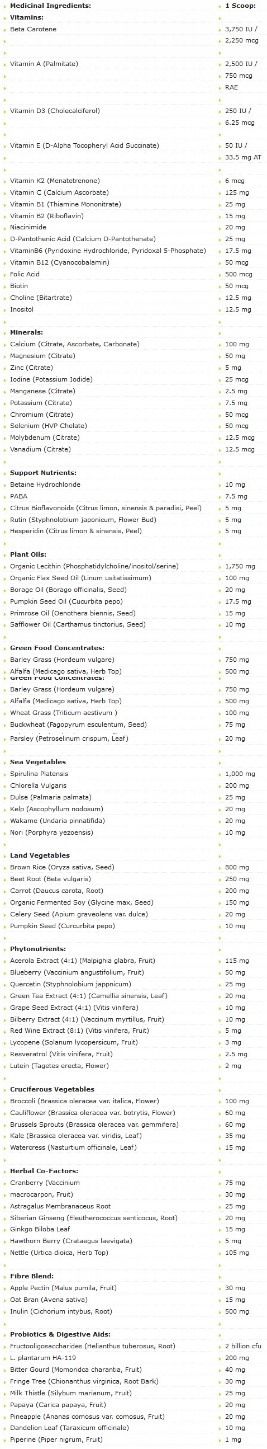Select the 1 Scoop column header
267x1449 pixels.
click(x=240, y=6)
